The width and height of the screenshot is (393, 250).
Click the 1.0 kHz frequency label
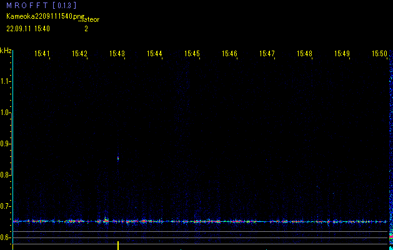[x=5, y=112]
